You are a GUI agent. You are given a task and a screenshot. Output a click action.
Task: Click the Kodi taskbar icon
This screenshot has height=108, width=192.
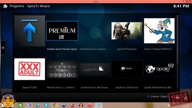98,105
